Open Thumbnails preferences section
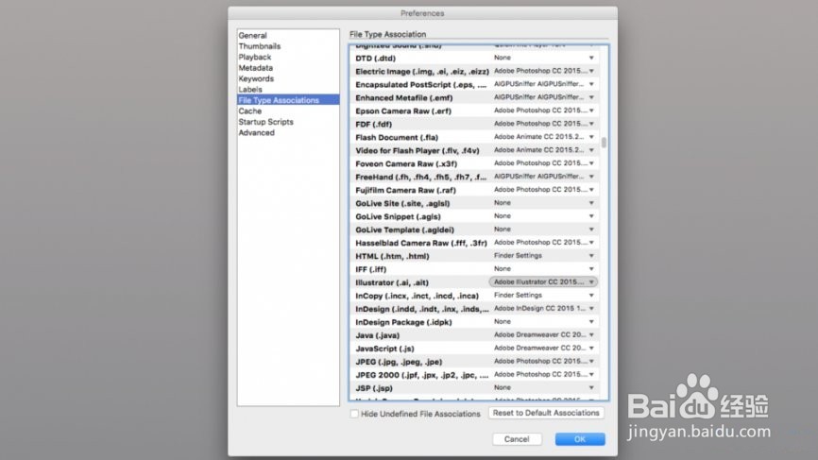This screenshot has height=460, width=818. click(259, 46)
